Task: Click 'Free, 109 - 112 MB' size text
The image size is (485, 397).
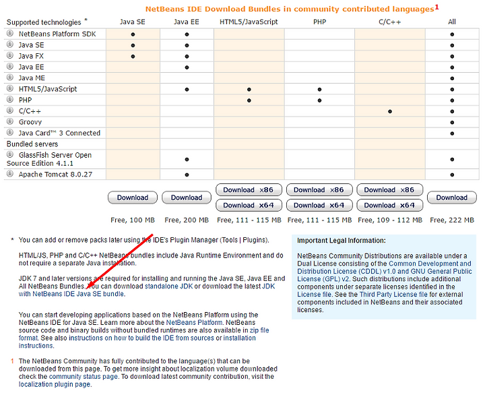Action: [390, 220]
